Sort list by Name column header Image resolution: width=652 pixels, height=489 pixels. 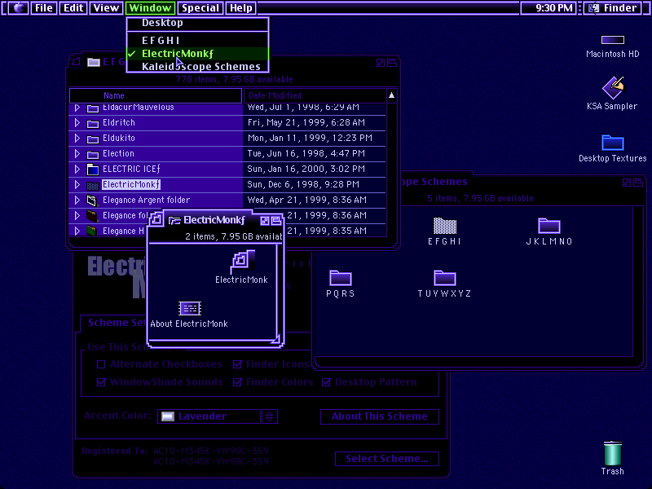[x=156, y=95]
